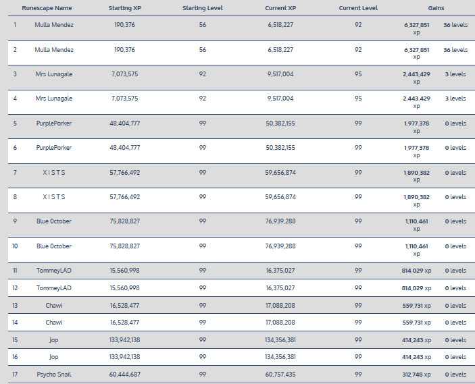Select rank number 17 cell

click(15, 375)
